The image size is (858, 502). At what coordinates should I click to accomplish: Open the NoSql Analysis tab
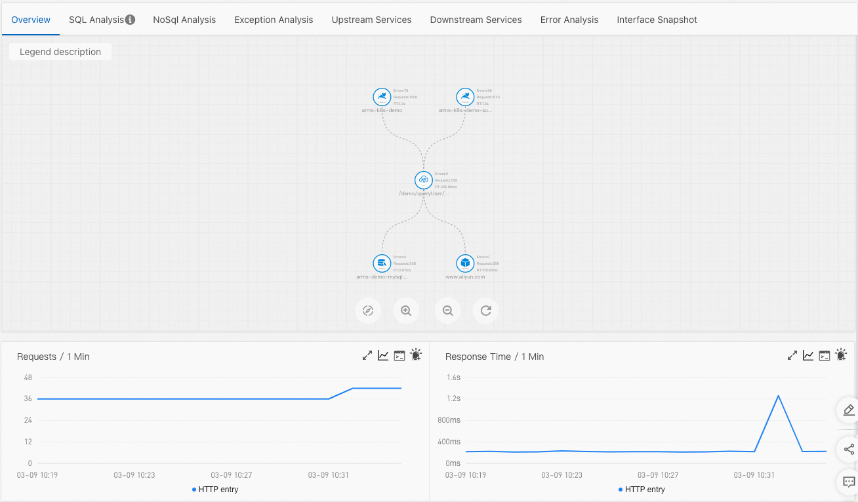pos(184,20)
